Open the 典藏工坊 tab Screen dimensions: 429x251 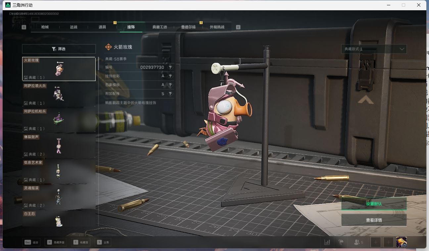160,27
